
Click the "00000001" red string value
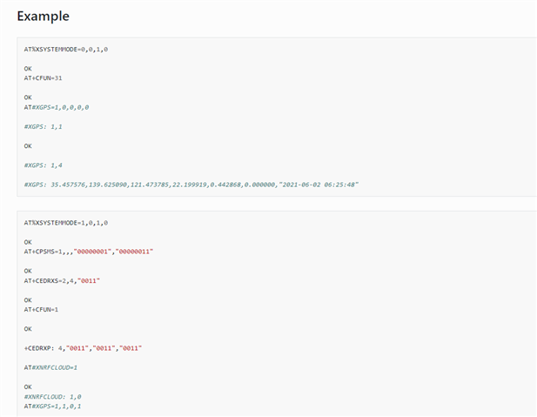92,252
